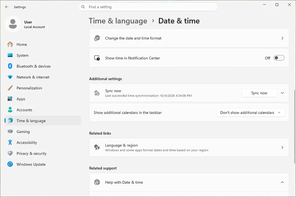Click the Time & language globe icon
Image resolution: width=296 pixels, height=197 pixels.
pyautogui.click(x=10, y=120)
